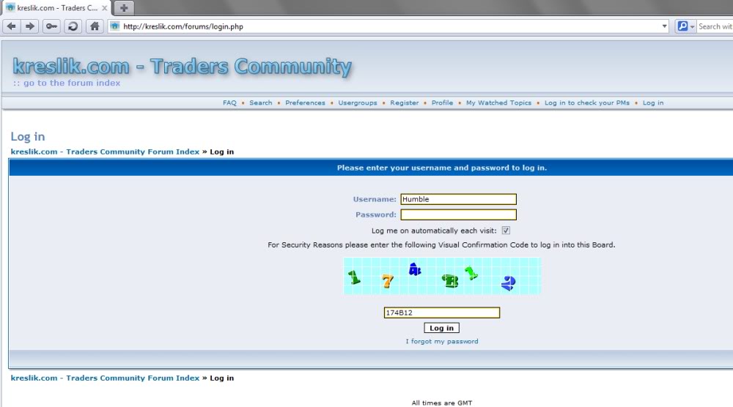The height and width of the screenshot is (407, 733).
Task: Click the confirmation code field with 174B12
Action: tap(442, 313)
